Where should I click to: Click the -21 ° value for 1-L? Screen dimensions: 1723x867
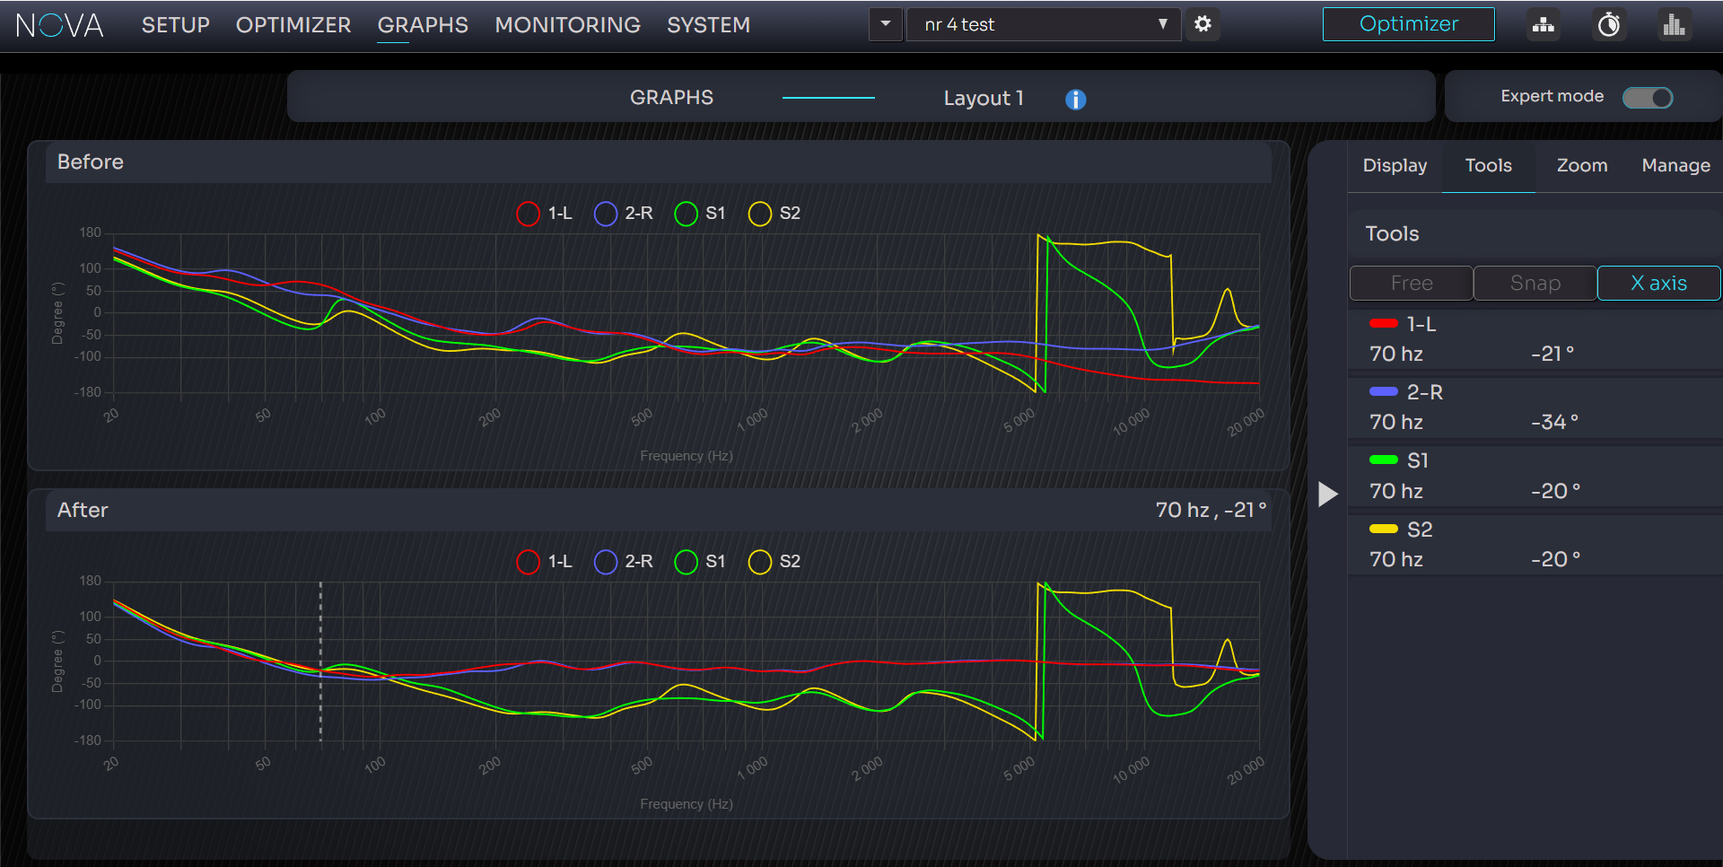[1552, 354]
